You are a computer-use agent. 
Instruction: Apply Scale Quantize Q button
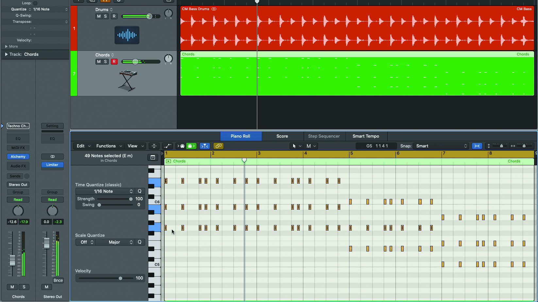(x=140, y=242)
